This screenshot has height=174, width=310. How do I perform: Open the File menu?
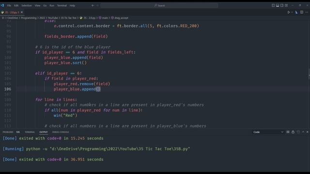tap(9, 5)
